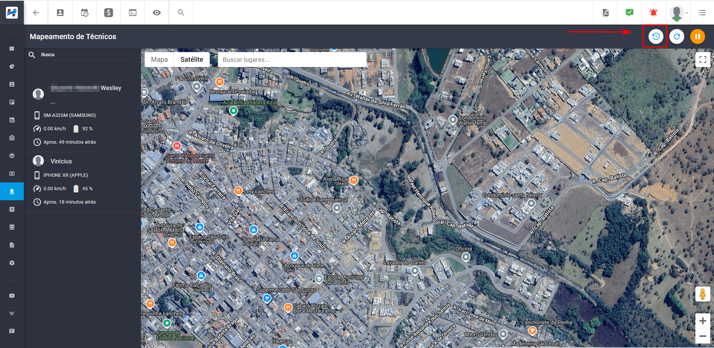Viewport: 714px width, 348px height.
Task: Toggle fullscreen map view
Action: point(703,60)
